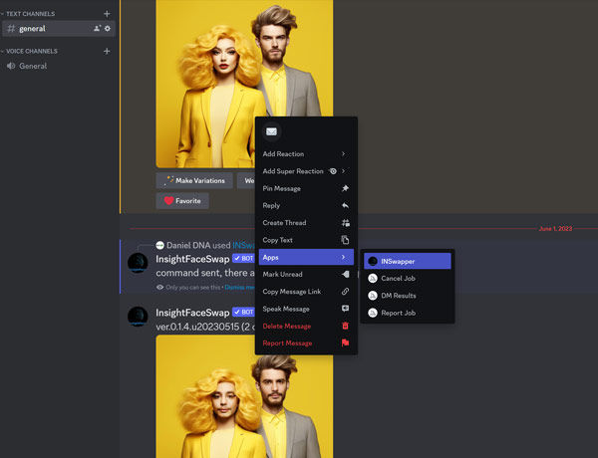The width and height of the screenshot is (598, 458).
Task: Click Report Job app icon
Action: click(373, 313)
